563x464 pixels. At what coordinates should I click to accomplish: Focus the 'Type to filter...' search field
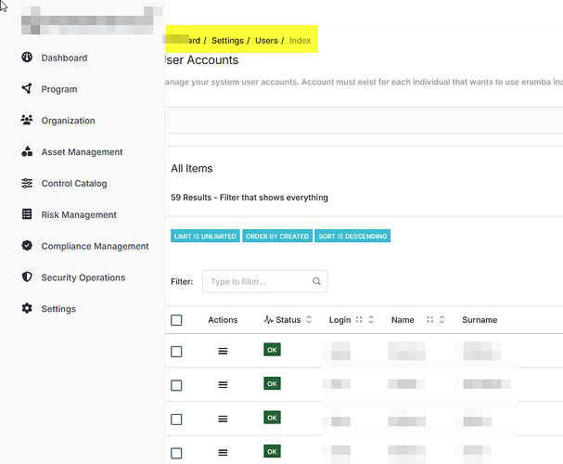pyautogui.click(x=258, y=281)
